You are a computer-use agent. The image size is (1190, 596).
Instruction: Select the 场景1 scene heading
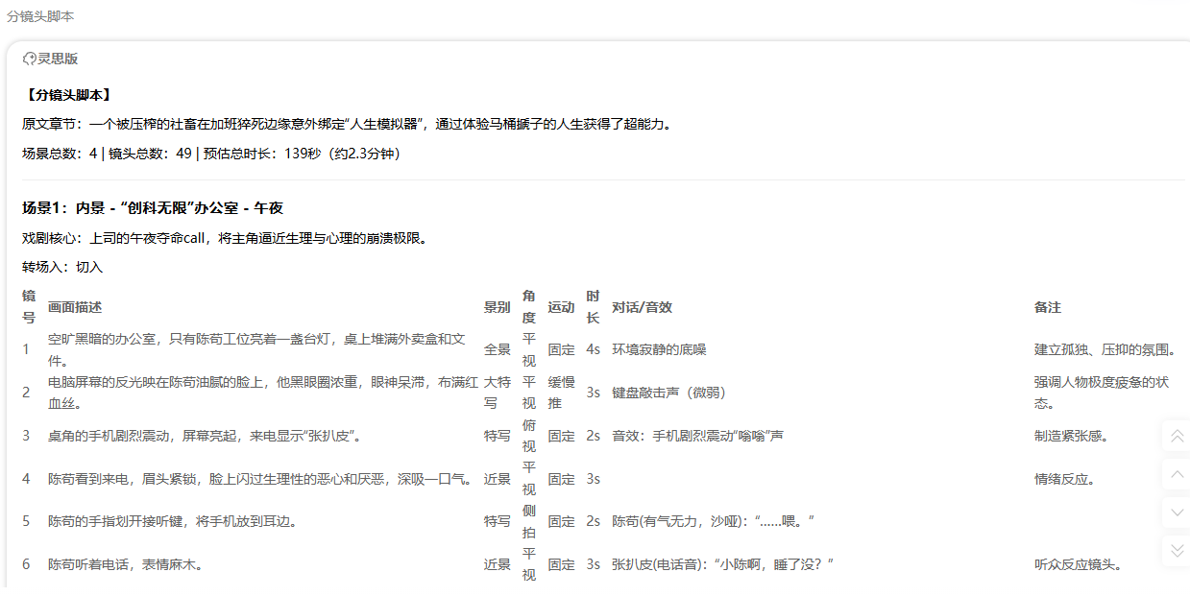click(x=153, y=208)
